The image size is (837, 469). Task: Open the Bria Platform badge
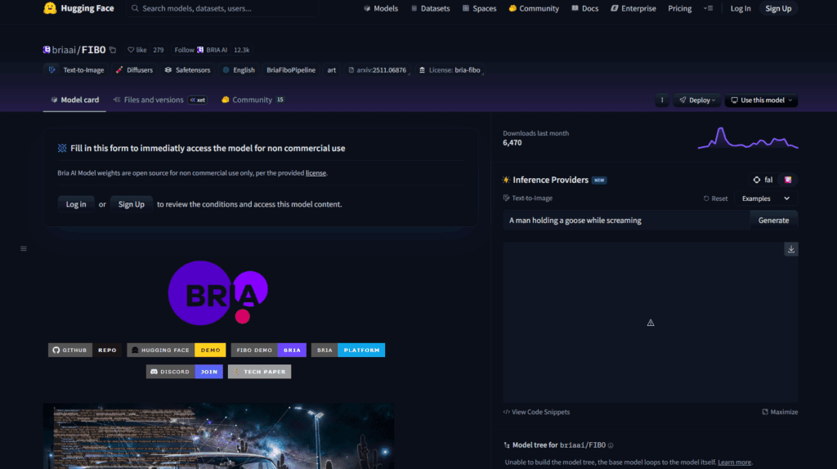[x=348, y=350]
